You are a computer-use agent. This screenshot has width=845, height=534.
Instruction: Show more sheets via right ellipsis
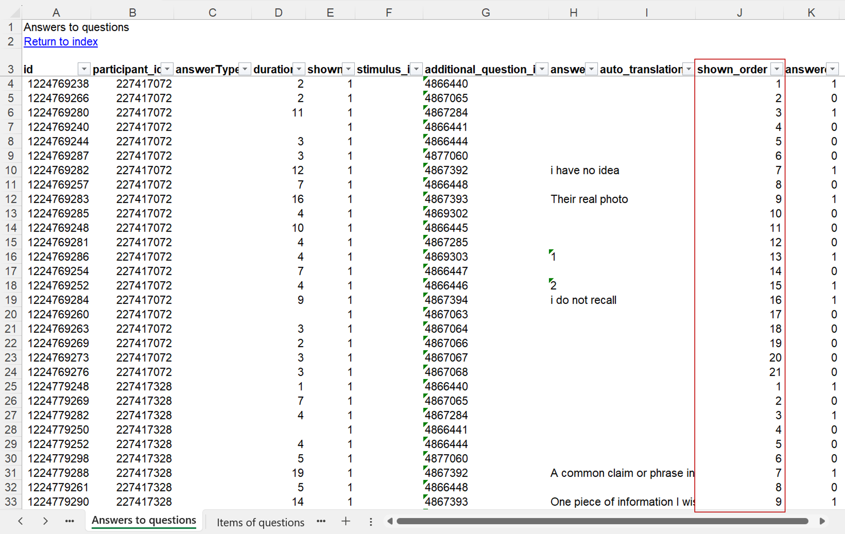[x=321, y=521]
